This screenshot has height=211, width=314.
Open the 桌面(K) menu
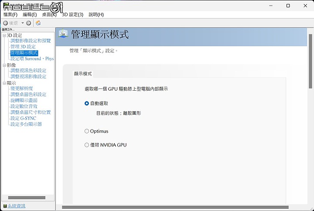tap(49, 15)
